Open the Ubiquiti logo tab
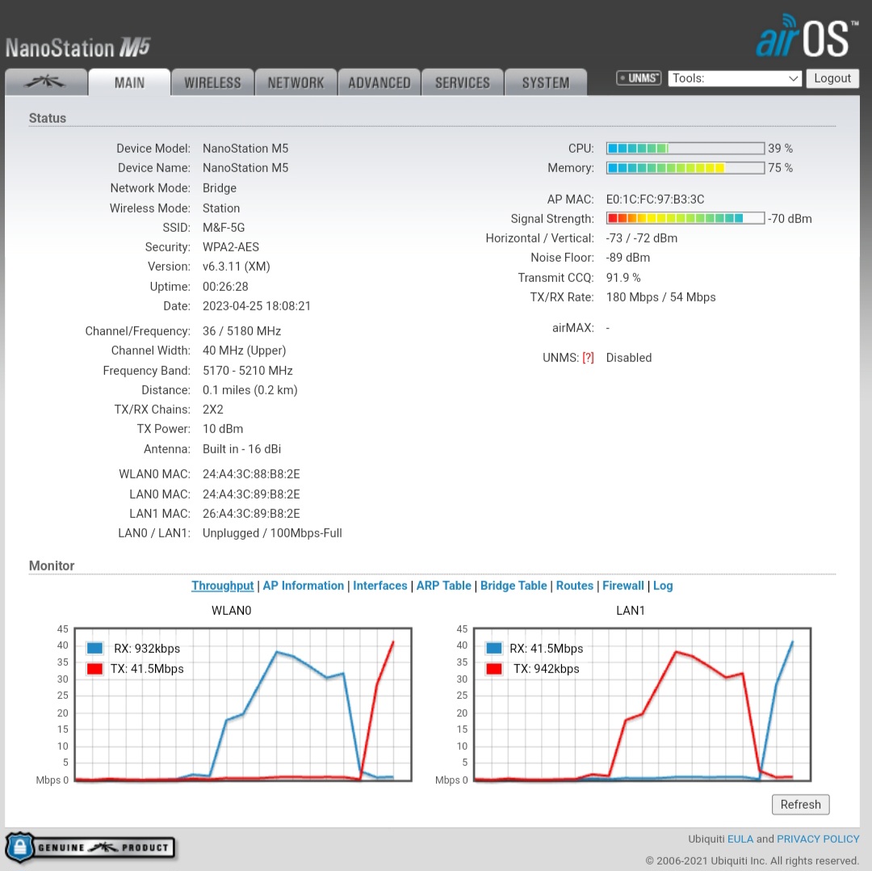 point(45,82)
